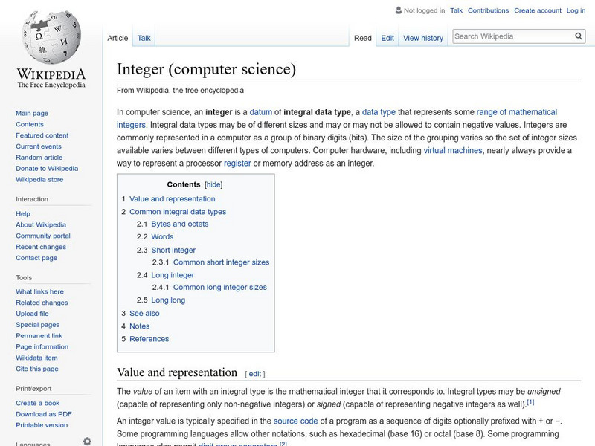595x446 pixels.
Task: Jump to Long integer section
Action: tap(173, 275)
